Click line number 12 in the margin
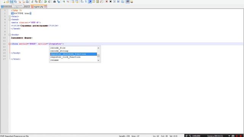Screen dimensions: 244x137 tap(4, 44)
